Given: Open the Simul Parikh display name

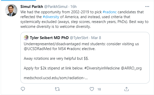Looking at the screenshot, I should (x=32, y=7).
